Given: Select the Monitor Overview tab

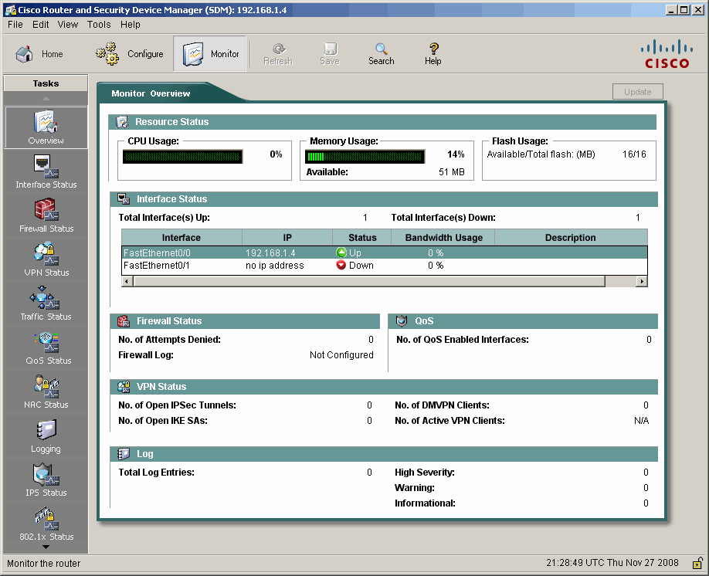Looking at the screenshot, I should tap(151, 93).
